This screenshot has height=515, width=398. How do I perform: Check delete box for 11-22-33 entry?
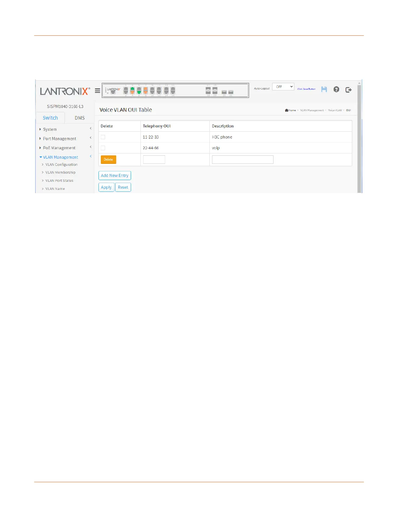click(x=103, y=137)
